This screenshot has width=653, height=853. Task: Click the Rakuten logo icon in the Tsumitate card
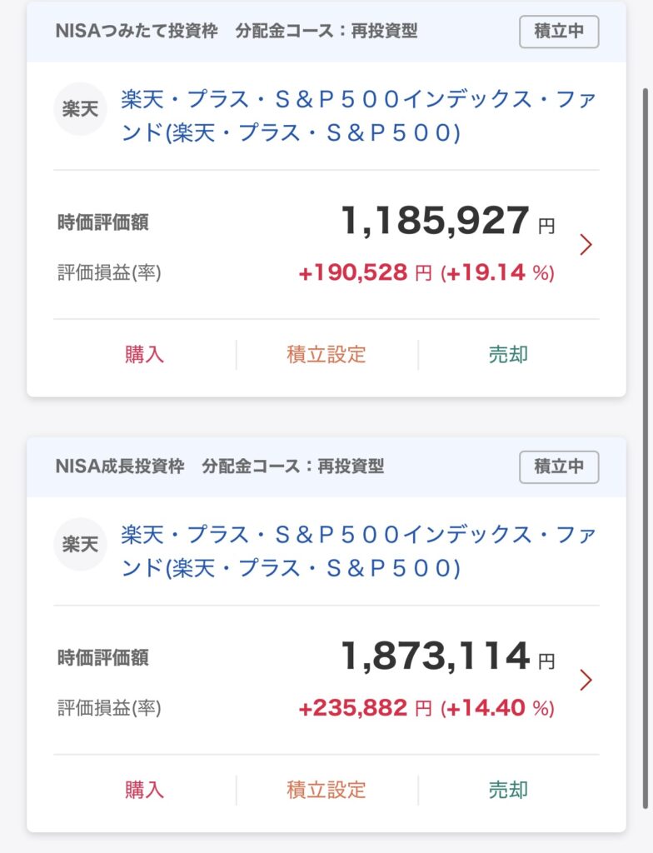tap(80, 109)
